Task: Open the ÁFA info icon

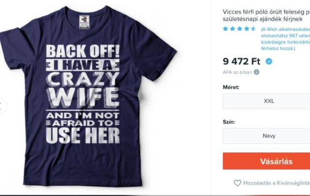Action: click(257, 72)
